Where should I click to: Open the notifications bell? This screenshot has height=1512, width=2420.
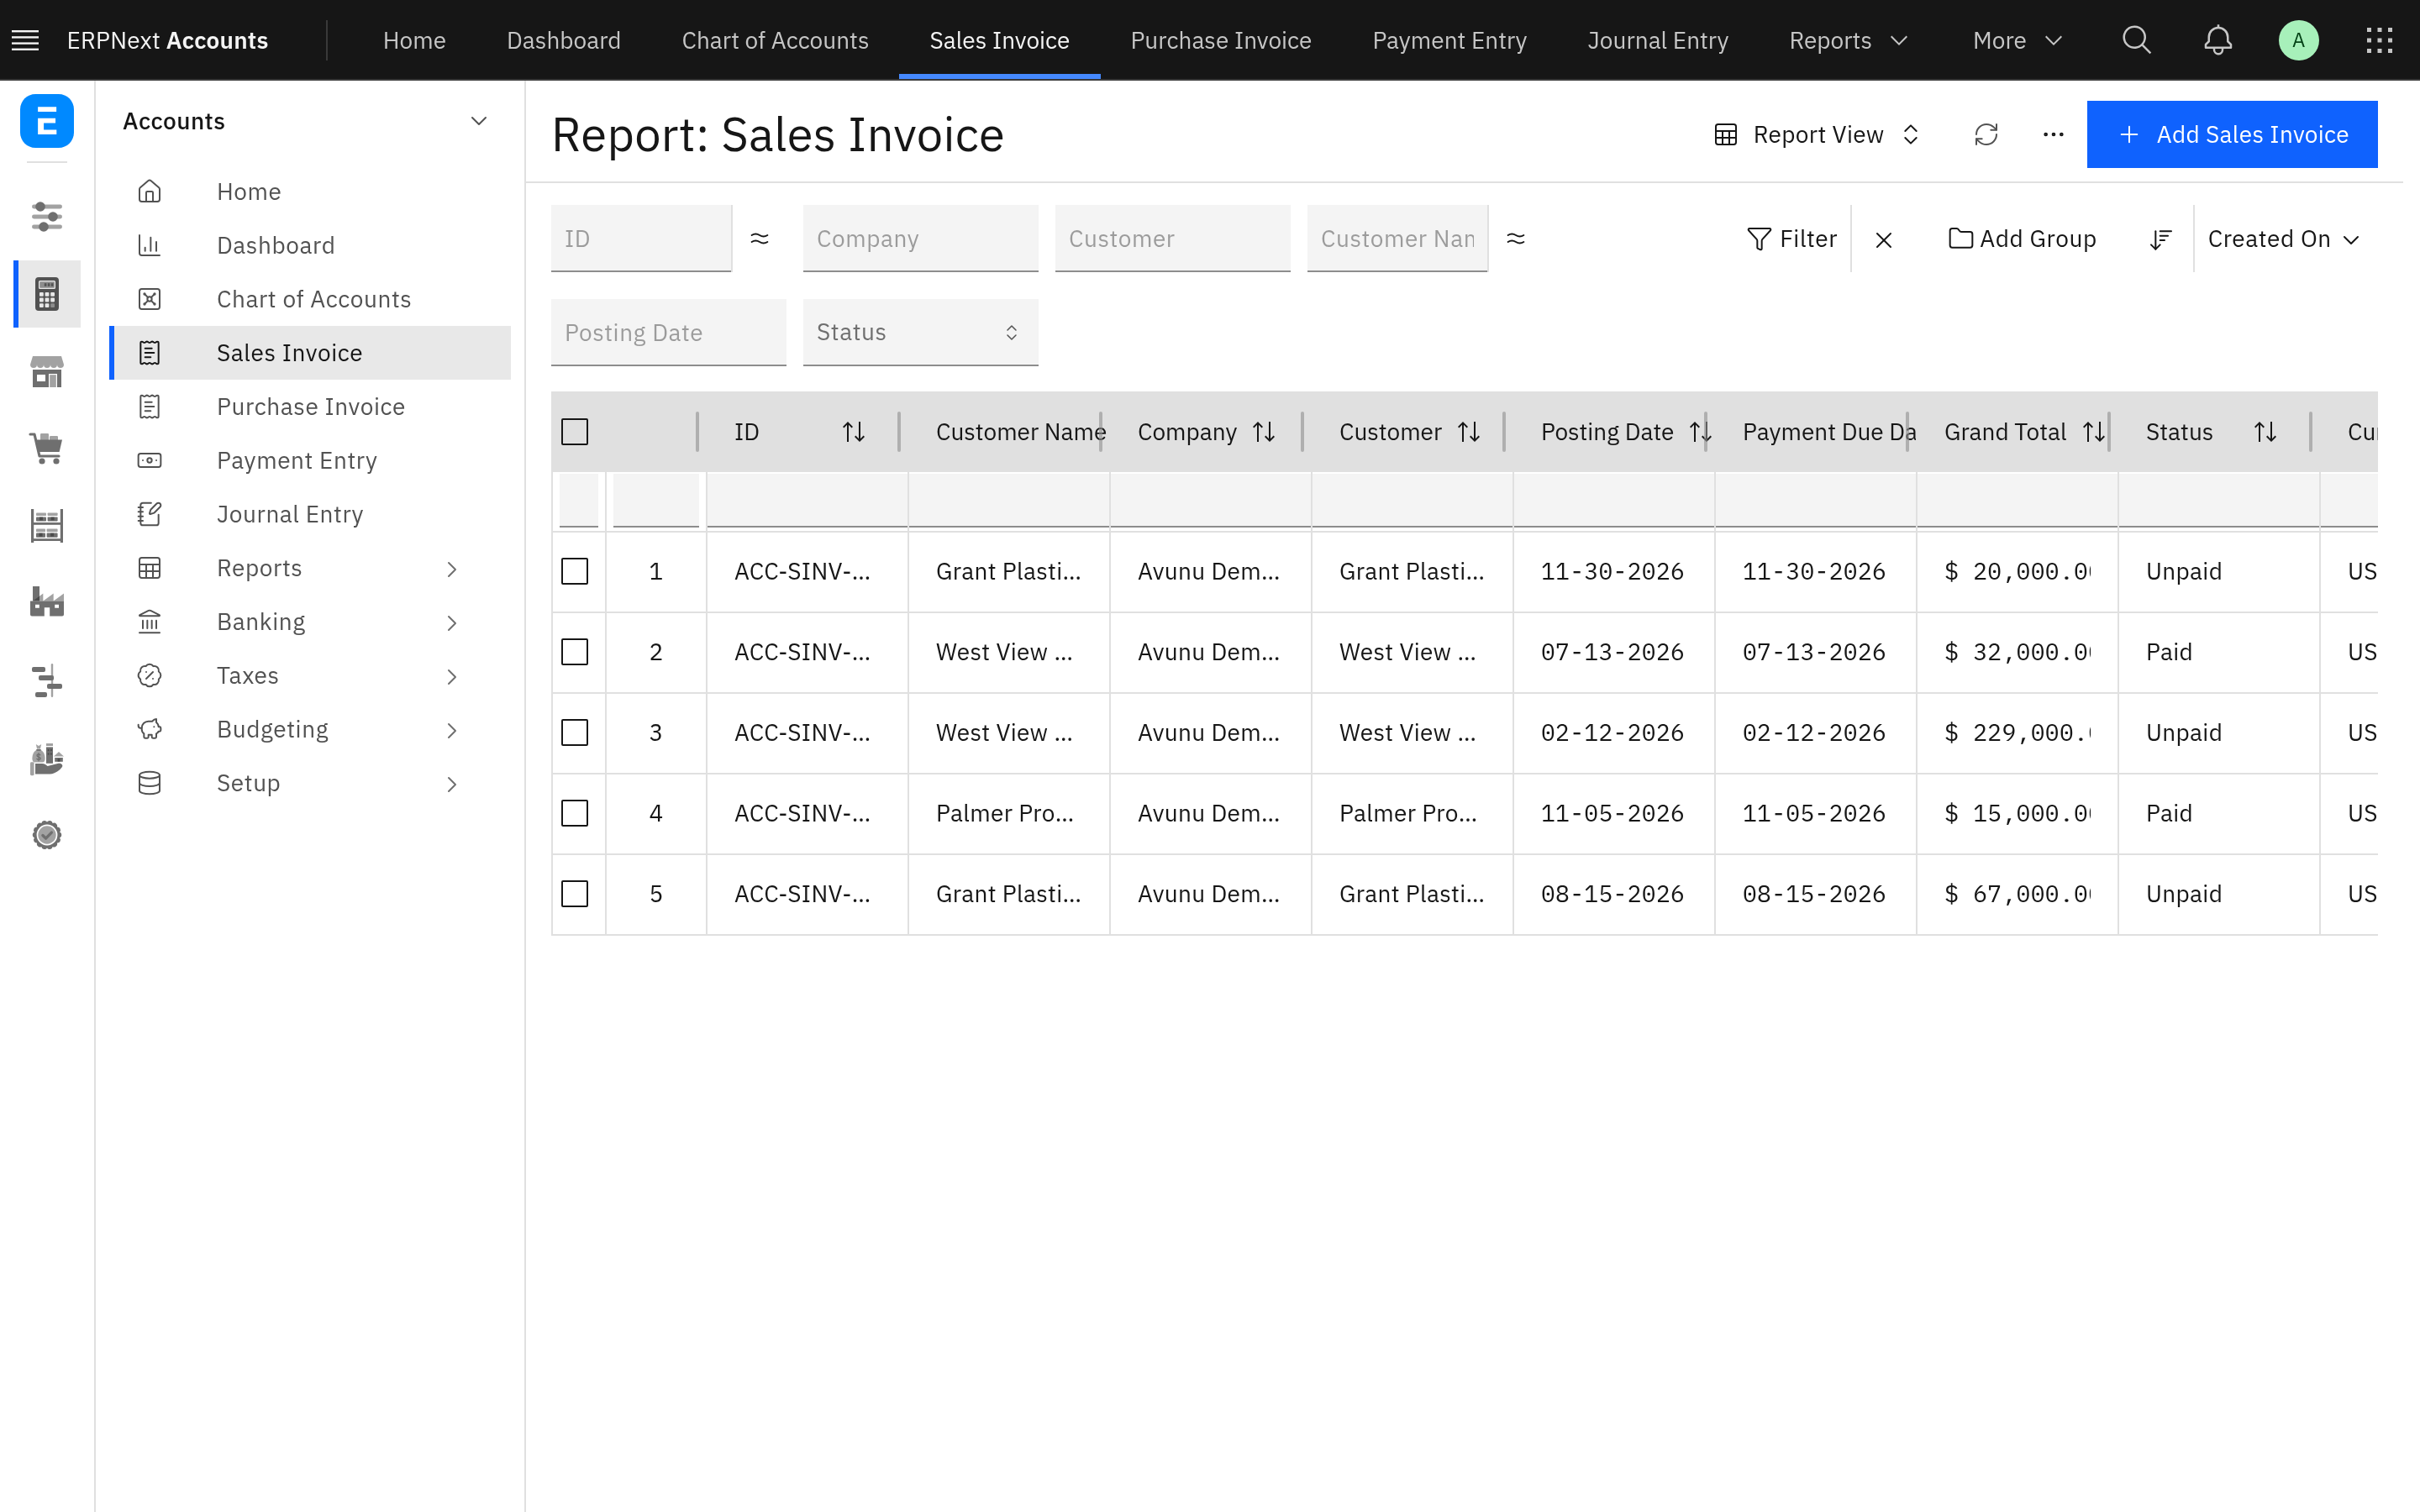point(2217,40)
